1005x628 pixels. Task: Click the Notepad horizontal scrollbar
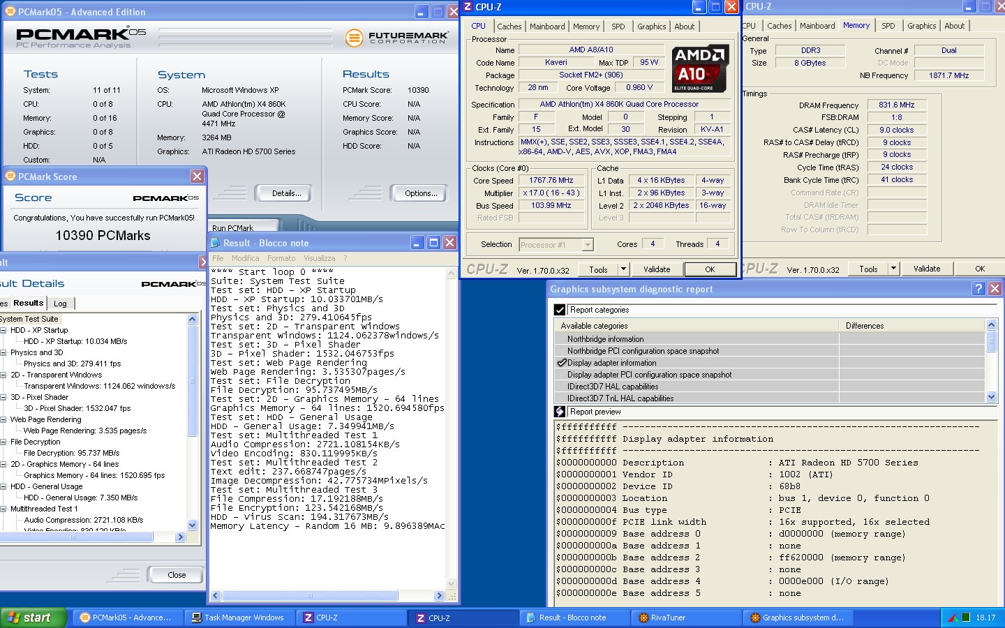[327, 596]
